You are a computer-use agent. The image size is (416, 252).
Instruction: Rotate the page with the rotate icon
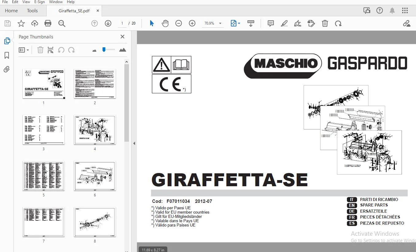pyautogui.click(x=338, y=23)
